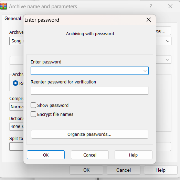Expand the second dropdown below archive name

tap(168, 60)
